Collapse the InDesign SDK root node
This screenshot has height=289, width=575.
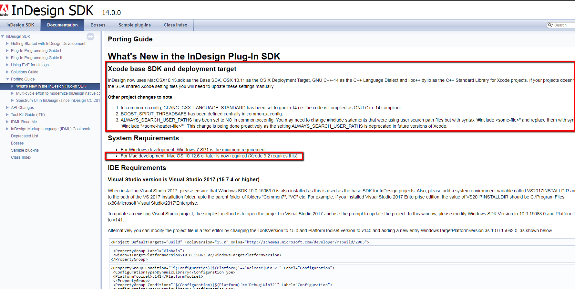click(x=3, y=37)
